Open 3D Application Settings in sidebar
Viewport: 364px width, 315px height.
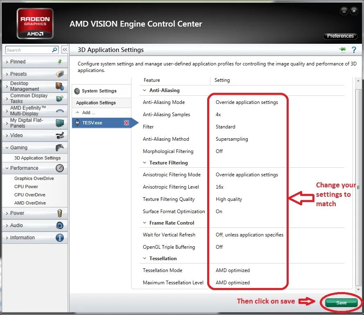coord(37,158)
